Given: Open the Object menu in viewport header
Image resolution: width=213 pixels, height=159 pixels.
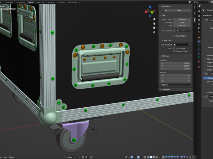Looking at the screenshot, I should (12, 157).
